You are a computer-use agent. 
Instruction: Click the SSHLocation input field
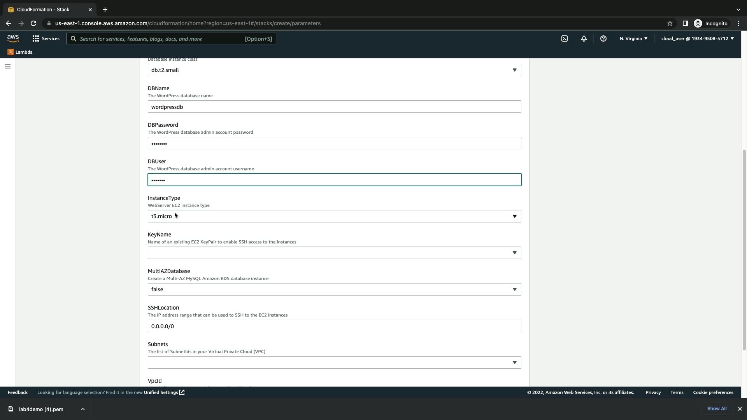334,326
